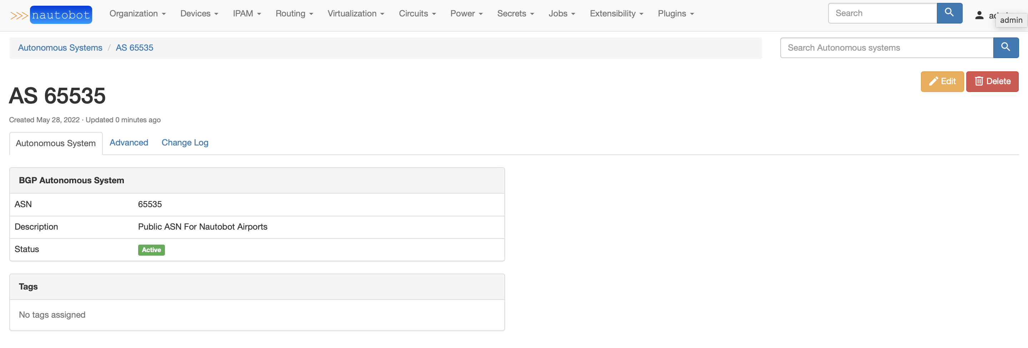
Task: Click the global search magnifier icon
Action: [949, 13]
